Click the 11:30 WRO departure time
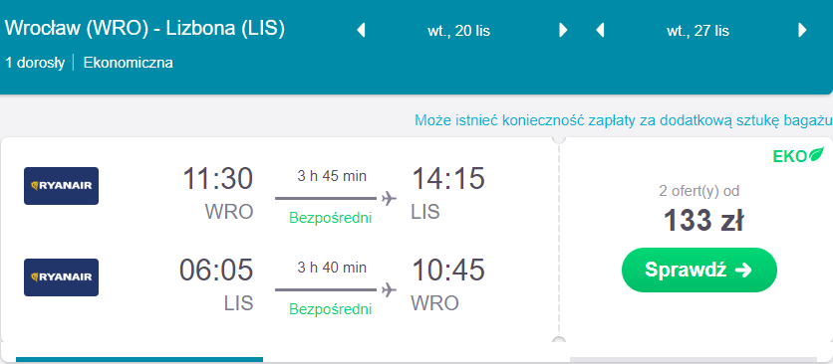 pos(218,193)
